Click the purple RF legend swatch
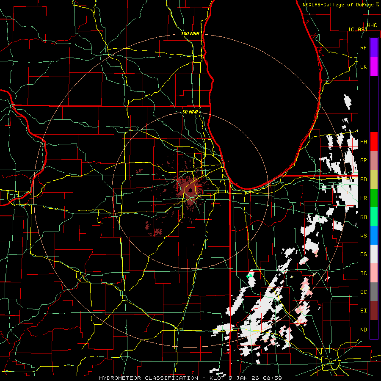Viewport: 381px width, 381px height. point(374,47)
